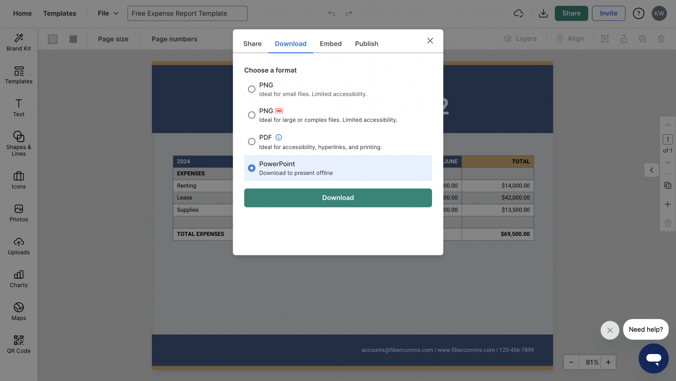The height and width of the screenshot is (381, 676).
Task: Select the PDF download format
Action: click(x=252, y=141)
